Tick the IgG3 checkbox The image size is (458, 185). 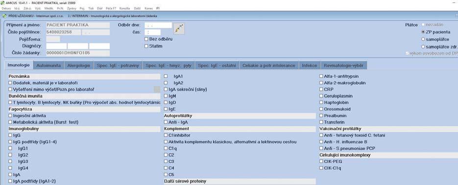(10, 162)
